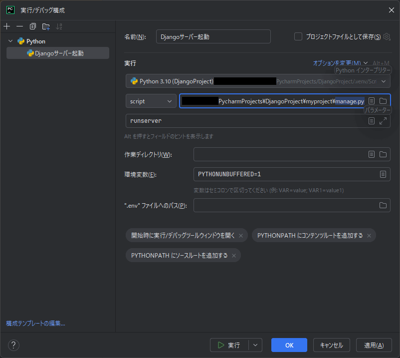The image size is (400, 358).
Task: Click the blue OK button
Action: coord(289,345)
